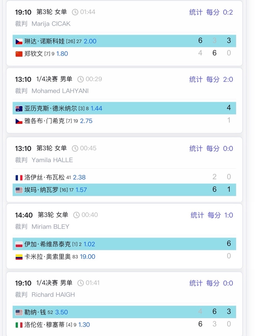Click Australian flag for 亚历克斯·德米纳尔
This screenshot has height=336, width=255.
click(x=19, y=109)
